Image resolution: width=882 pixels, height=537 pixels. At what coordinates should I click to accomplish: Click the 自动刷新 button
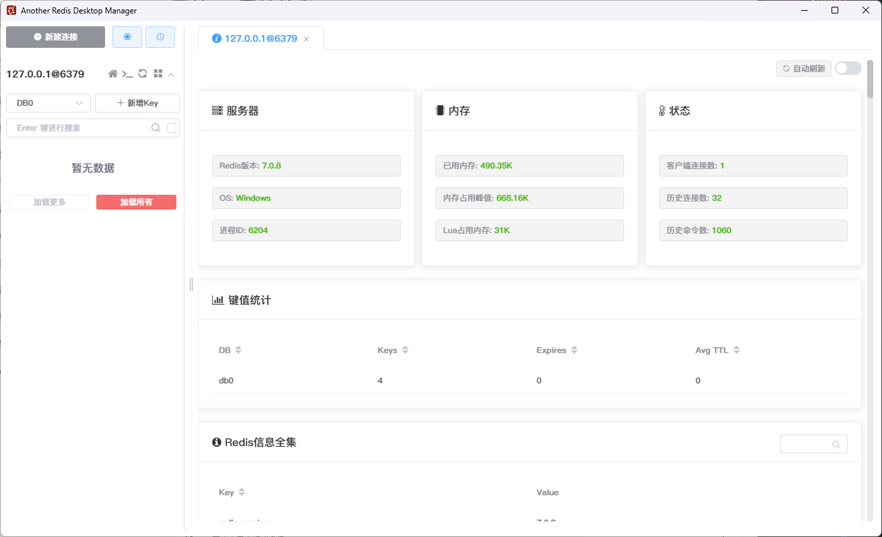(x=804, y=69)
